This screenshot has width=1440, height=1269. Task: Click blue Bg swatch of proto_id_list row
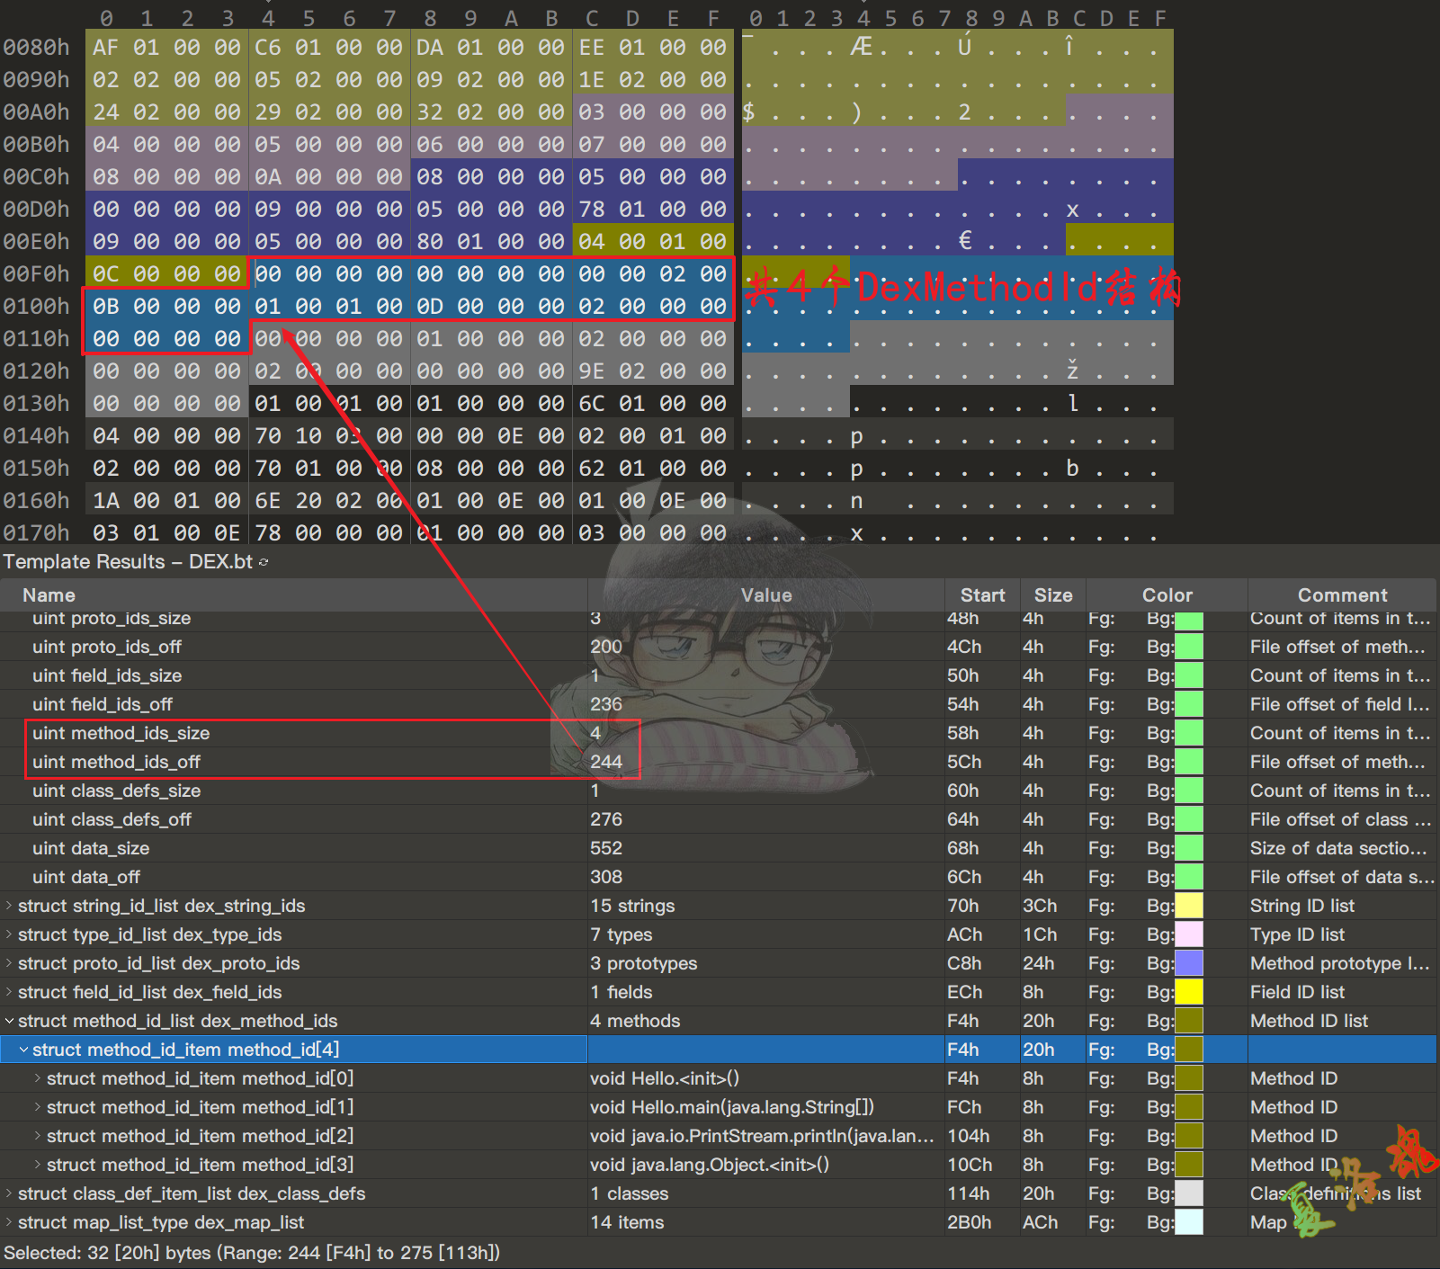click(x=1189, y=963)
